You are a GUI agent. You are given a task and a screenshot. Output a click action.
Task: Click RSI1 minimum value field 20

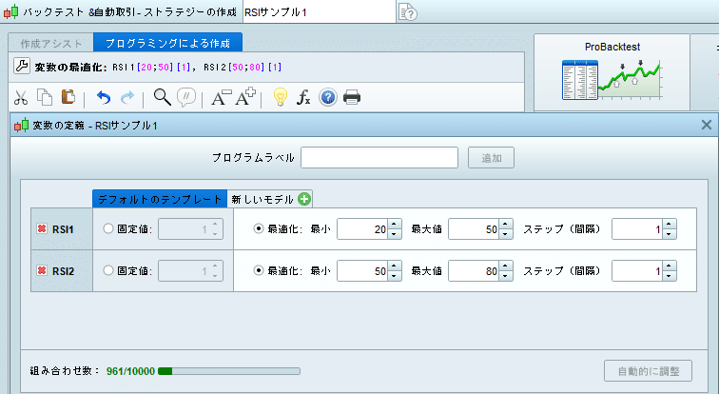point(362,228)
